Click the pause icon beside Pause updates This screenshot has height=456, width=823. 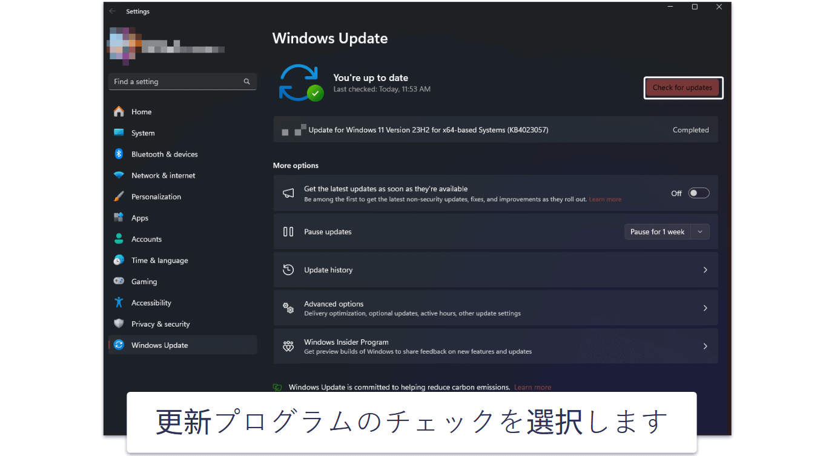coord(288,232)
